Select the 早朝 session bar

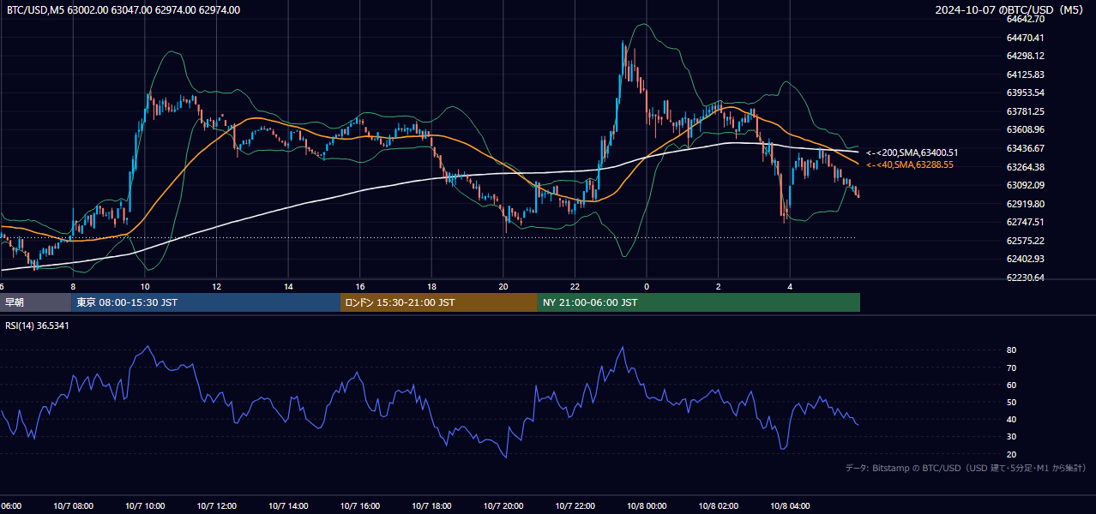[35, 302]
